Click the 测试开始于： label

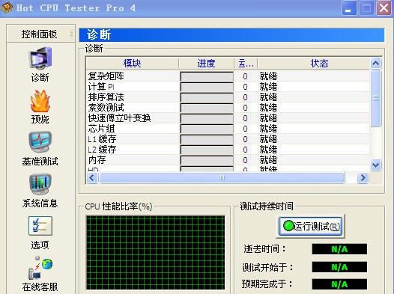(x=267, y=267)
